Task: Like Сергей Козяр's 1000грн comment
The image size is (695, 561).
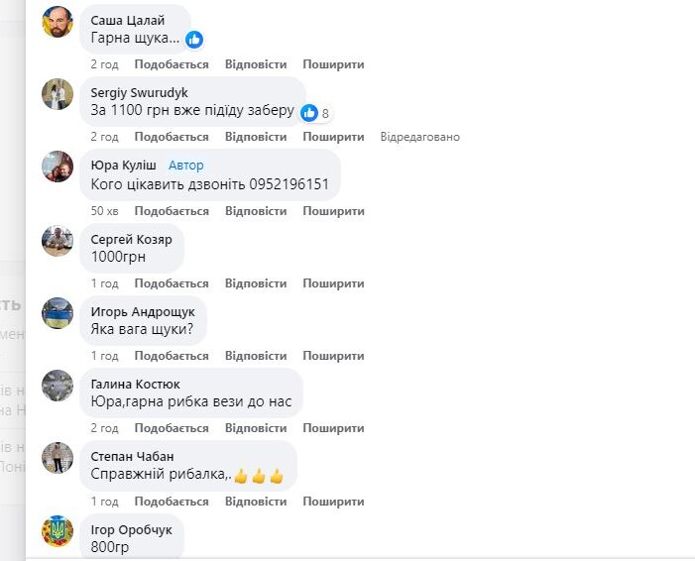Action: click(x=172, y=283)
